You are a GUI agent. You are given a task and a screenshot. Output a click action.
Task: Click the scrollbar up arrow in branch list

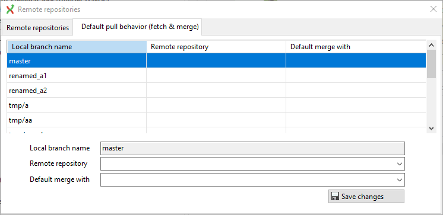pos(431,45)
